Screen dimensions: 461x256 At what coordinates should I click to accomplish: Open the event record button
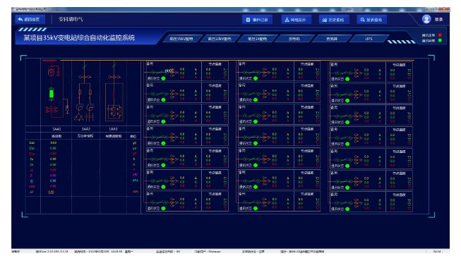click(x=257, y=20)
